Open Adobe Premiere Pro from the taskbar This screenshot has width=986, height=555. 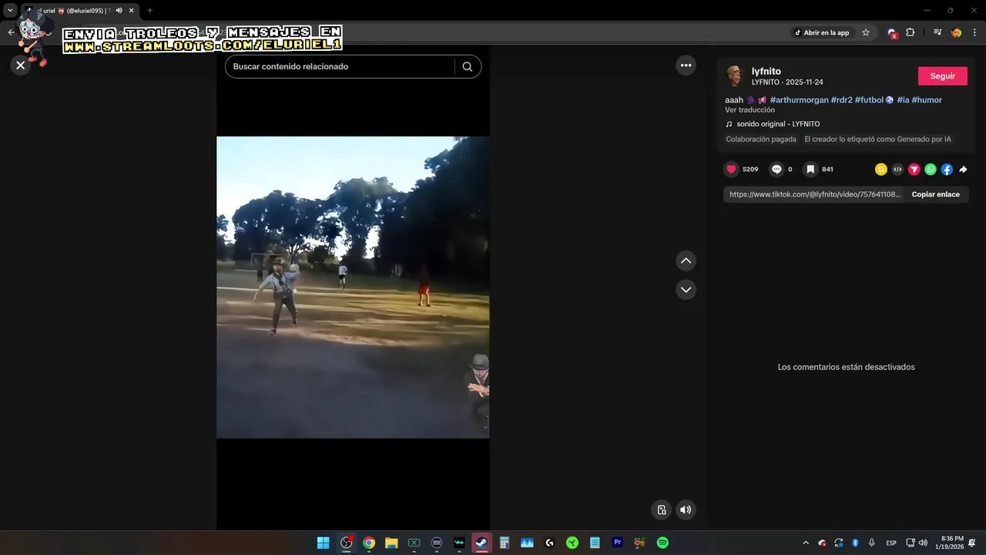point(617,543)
